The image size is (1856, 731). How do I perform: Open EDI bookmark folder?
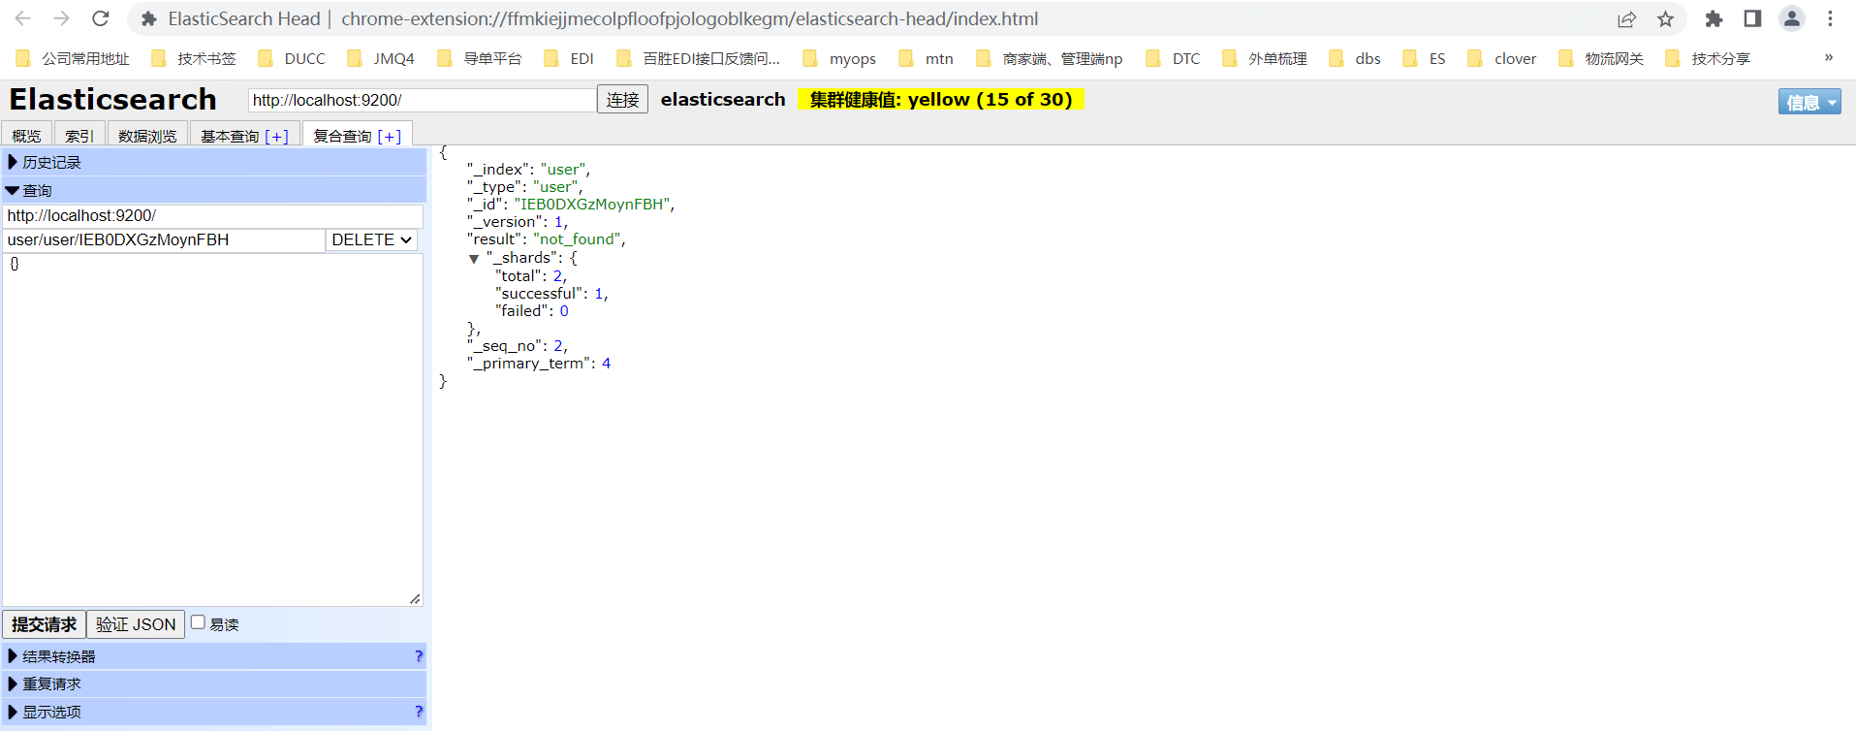[x=569, y=59]
